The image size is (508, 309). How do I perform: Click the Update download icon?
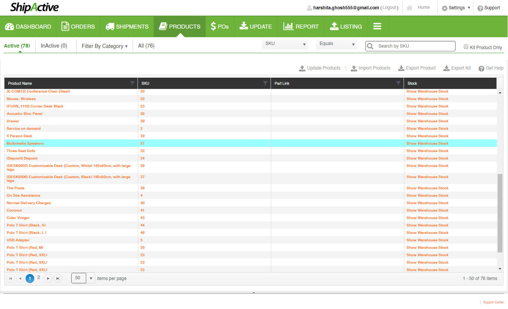click(x=243, y=26)
